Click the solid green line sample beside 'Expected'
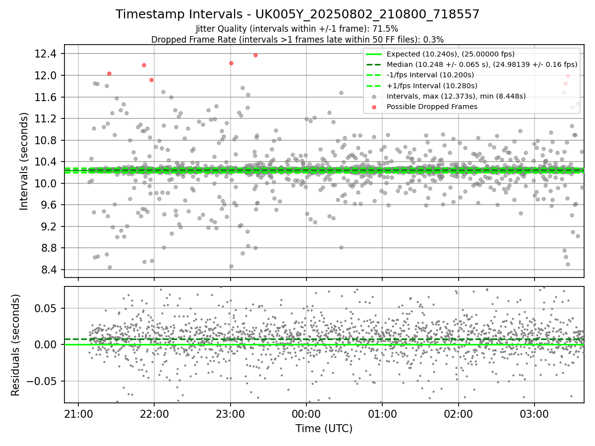The height and width of the screenshot is (446, 595). point(374,54)
